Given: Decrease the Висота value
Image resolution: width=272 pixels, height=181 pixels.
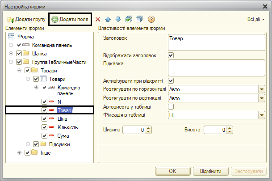Looking at the screenshot, I should [230, 132].
